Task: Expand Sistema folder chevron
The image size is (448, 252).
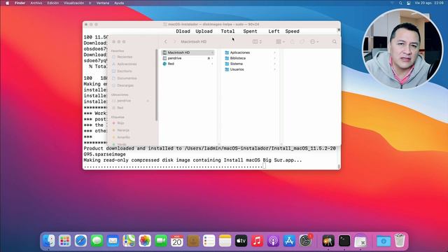Action: 275,64
